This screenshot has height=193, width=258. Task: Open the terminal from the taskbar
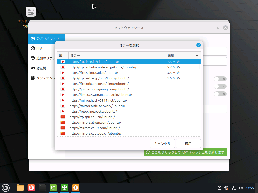pos(42,187)
